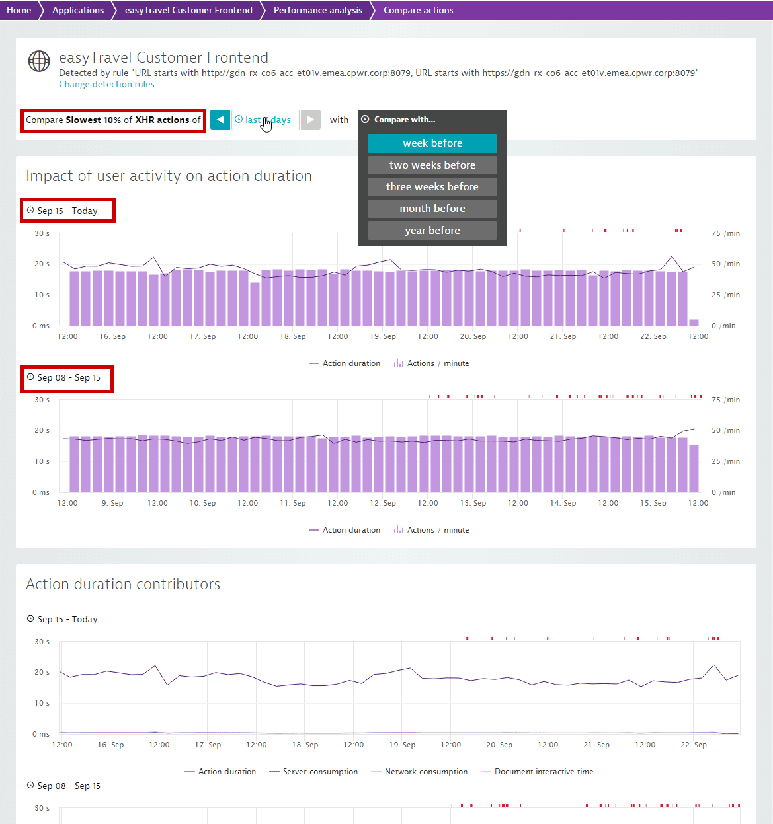The image size is (773, 824).
Task: Select week before comparison
Action: 432,143
